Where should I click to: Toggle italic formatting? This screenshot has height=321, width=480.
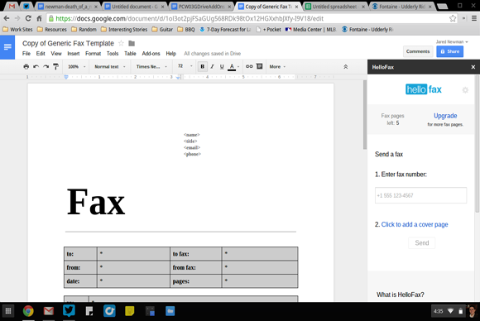coord(212,66)
